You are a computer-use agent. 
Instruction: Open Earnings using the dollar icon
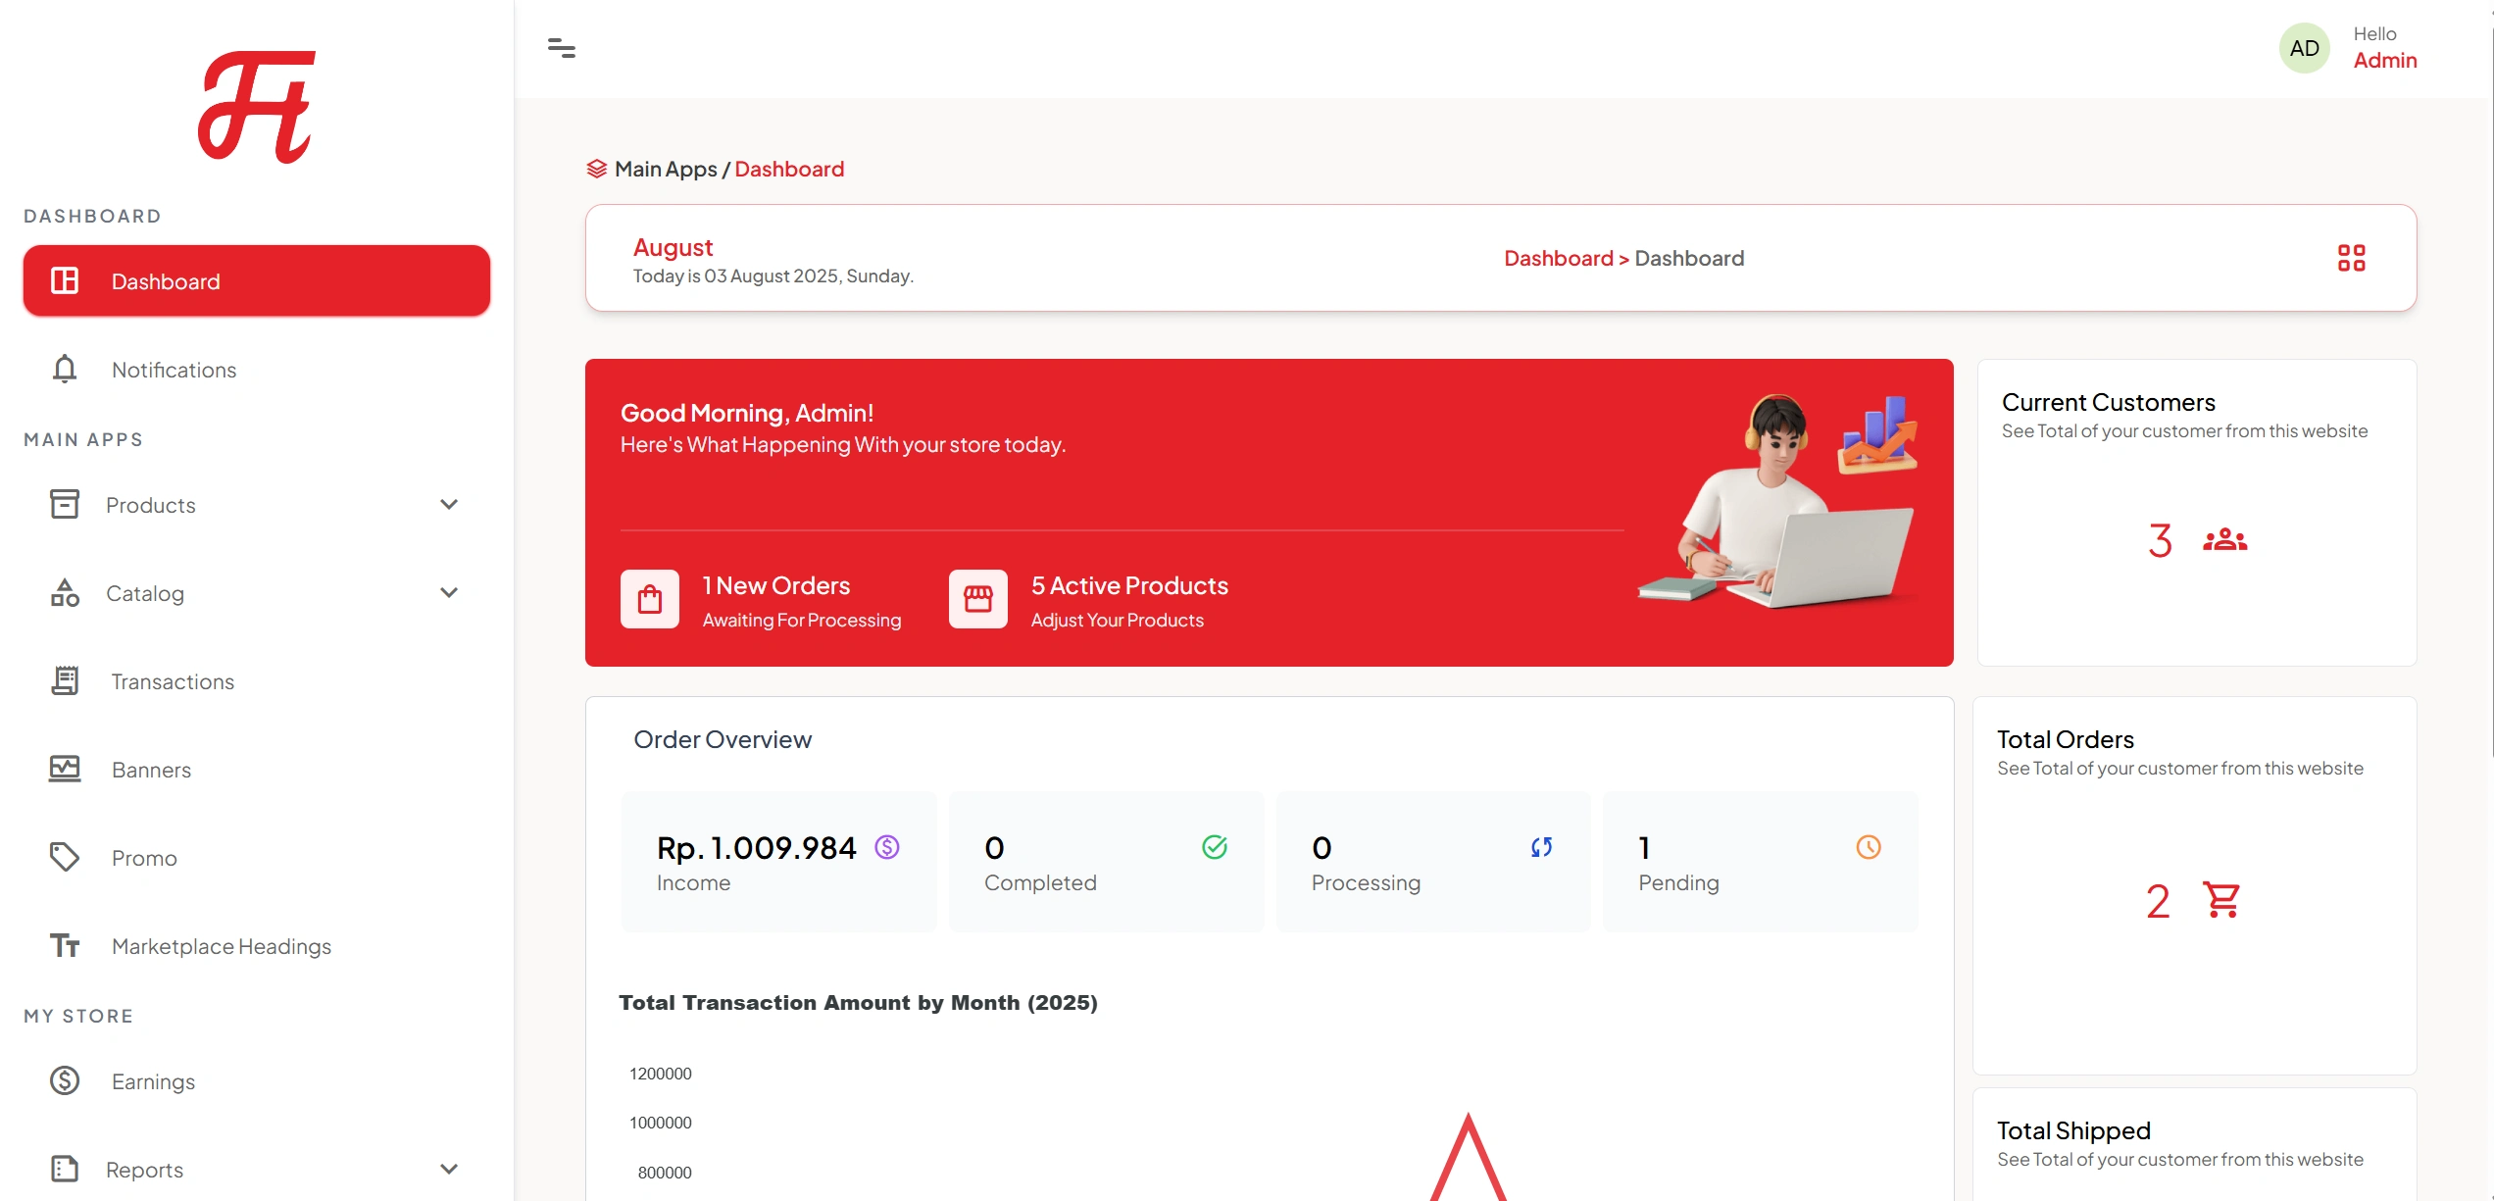click(64, 1080)
